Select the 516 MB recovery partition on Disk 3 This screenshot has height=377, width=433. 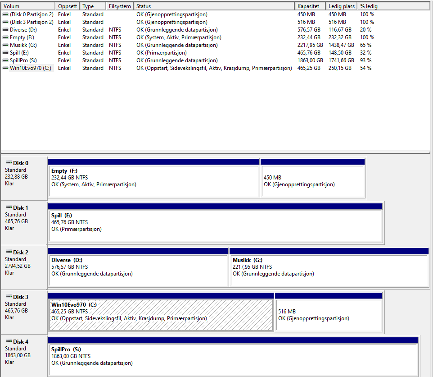tap(329, 312)
